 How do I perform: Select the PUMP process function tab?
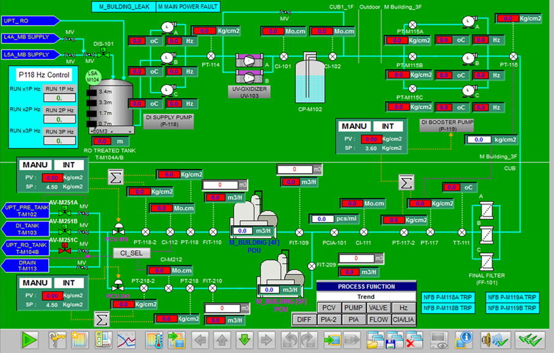[x=352, y=308]
